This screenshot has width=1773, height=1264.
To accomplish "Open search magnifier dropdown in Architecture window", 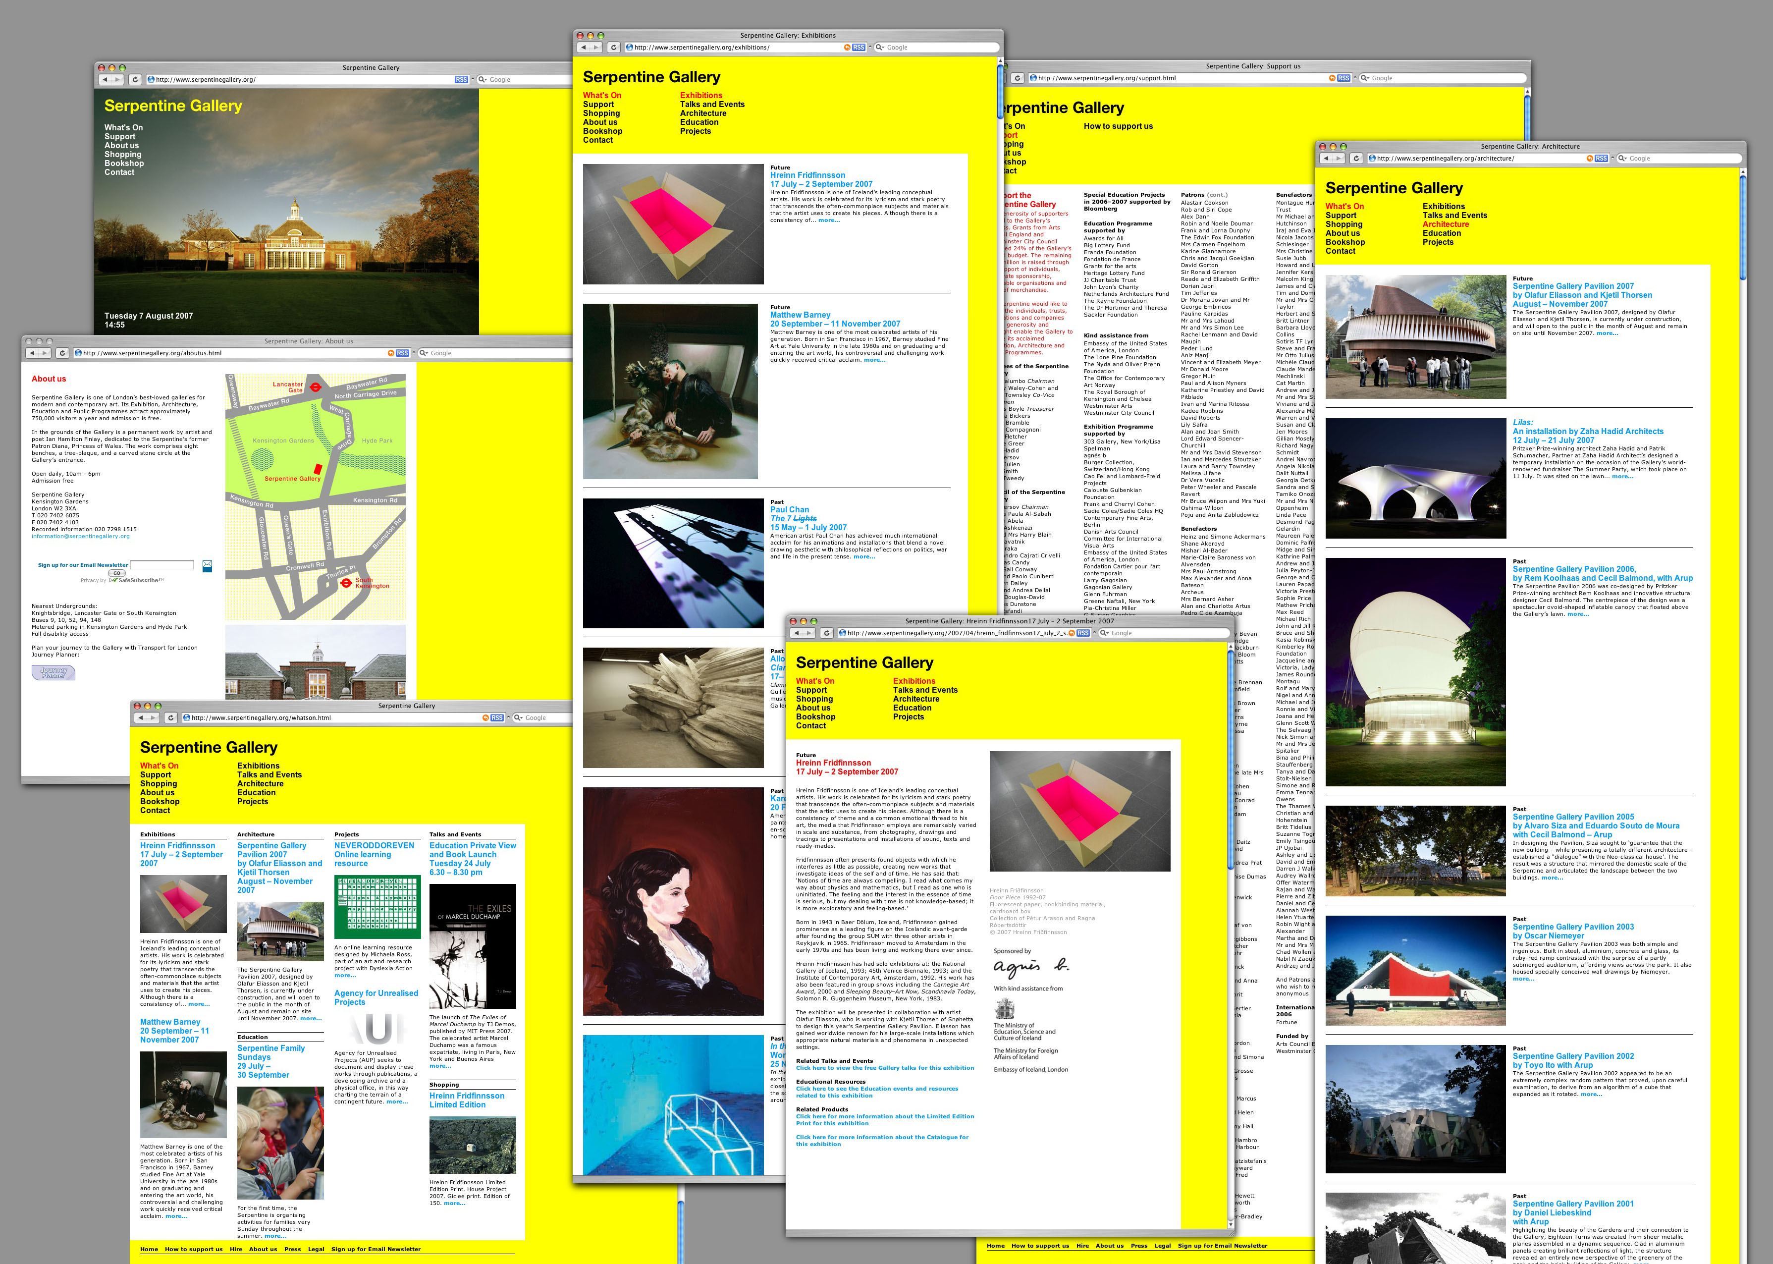I will click(x=1623, y=159).
